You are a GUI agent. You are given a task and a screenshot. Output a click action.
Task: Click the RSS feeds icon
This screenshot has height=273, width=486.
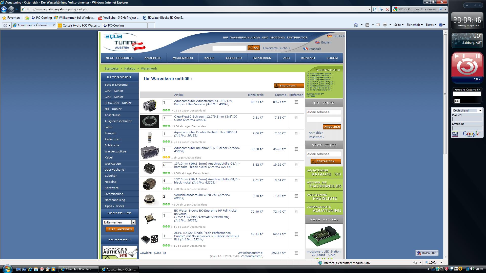tap(367, 25)
